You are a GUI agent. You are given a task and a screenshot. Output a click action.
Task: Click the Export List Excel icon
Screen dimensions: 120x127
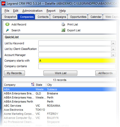coord(63,30)
